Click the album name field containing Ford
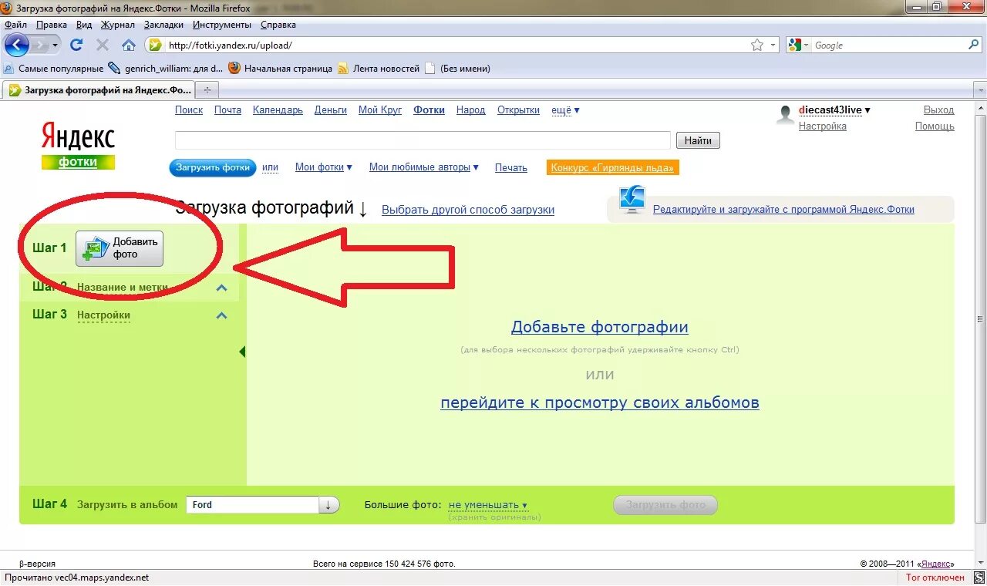Screen dimensions: 987x586 [253, 505]
